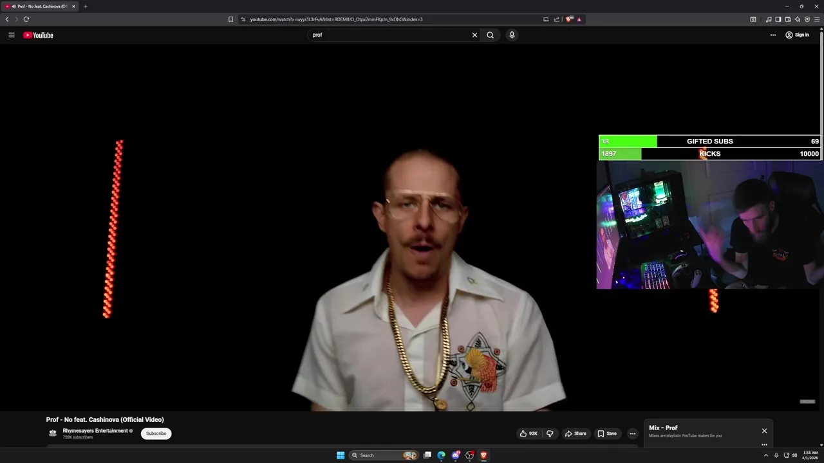824x463 pixels.
Task: Close the Prof - No feat. Cashinova tab
Action: pos(73,6)
